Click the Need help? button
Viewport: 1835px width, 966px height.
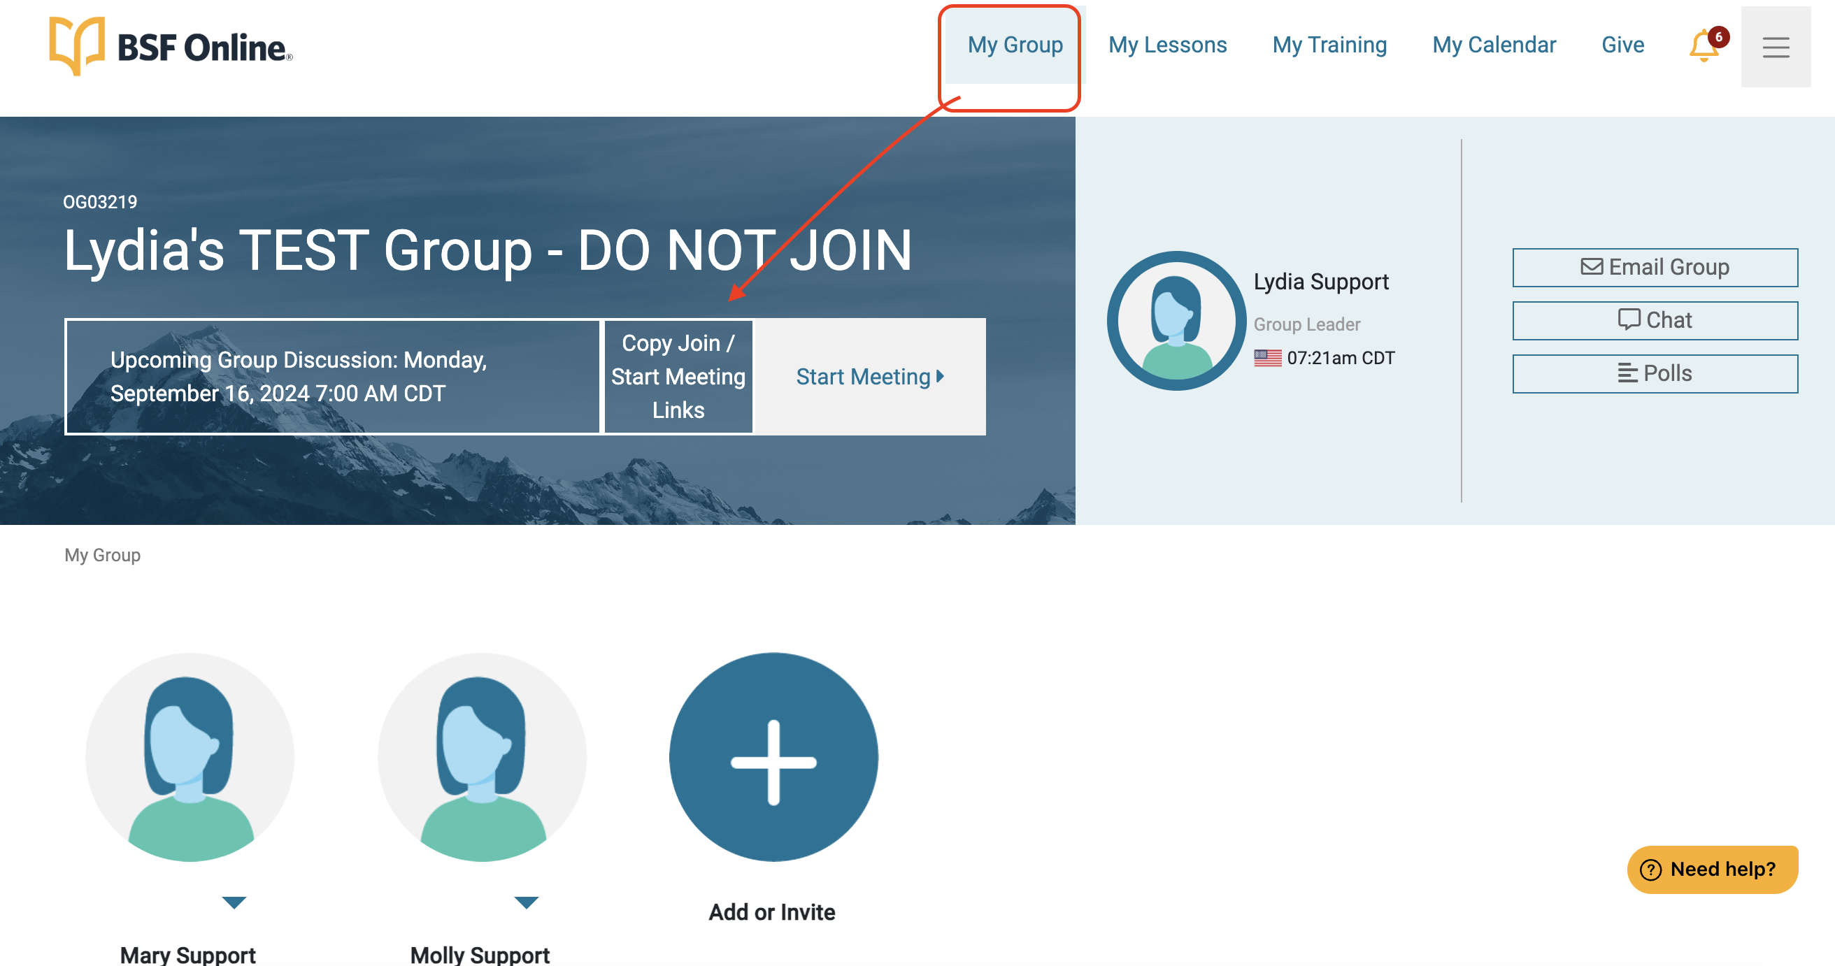(1712, 869)
